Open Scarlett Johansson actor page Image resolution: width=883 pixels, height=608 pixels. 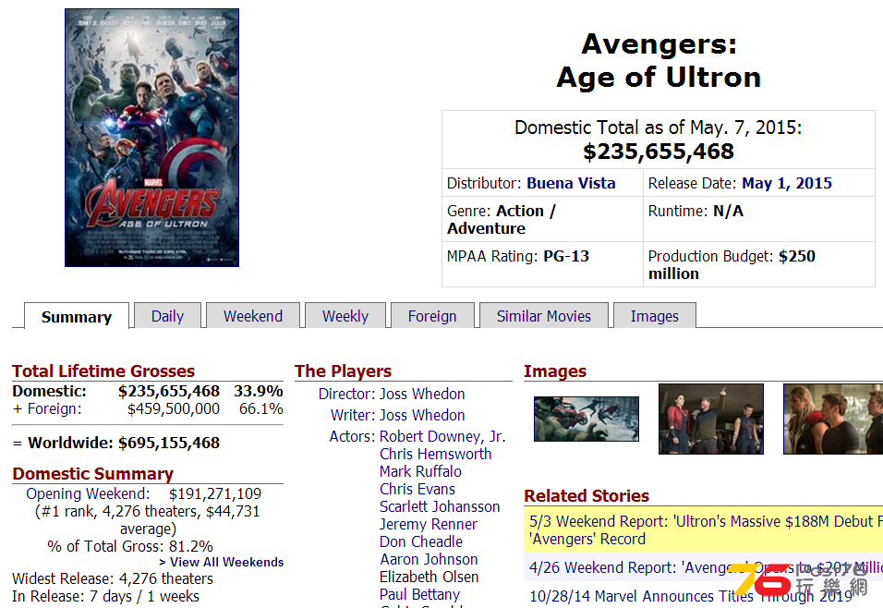tap(440, 506)
